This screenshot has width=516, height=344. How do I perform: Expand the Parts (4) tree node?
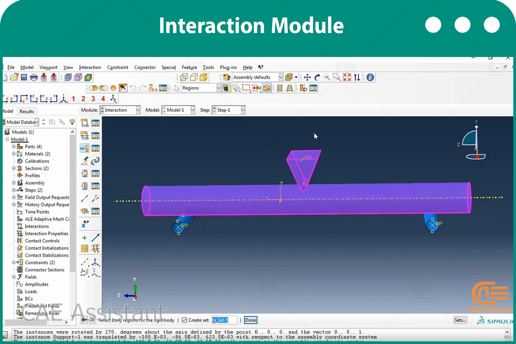click(14, 146)
